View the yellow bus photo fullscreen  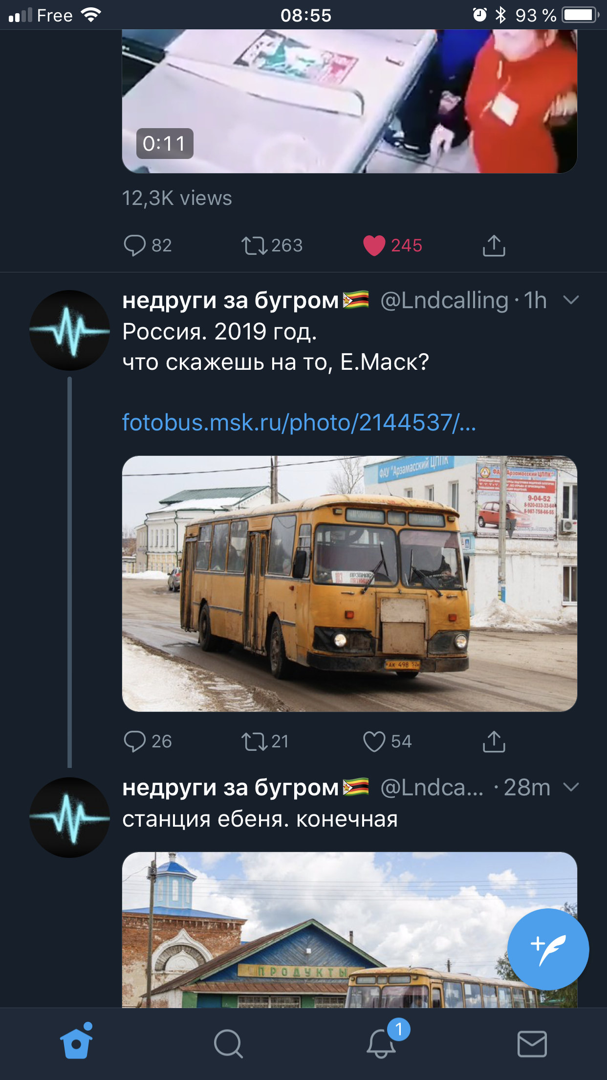pos(349,583)
